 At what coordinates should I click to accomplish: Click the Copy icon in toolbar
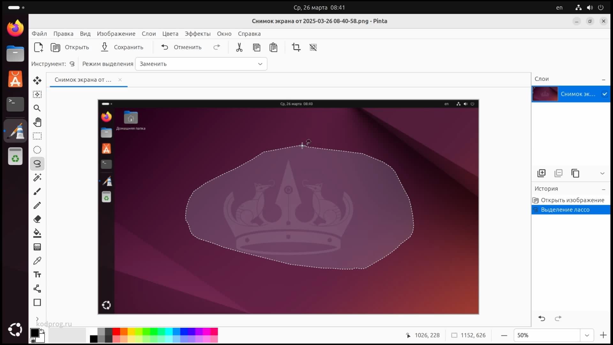click(x=256, y=47)
